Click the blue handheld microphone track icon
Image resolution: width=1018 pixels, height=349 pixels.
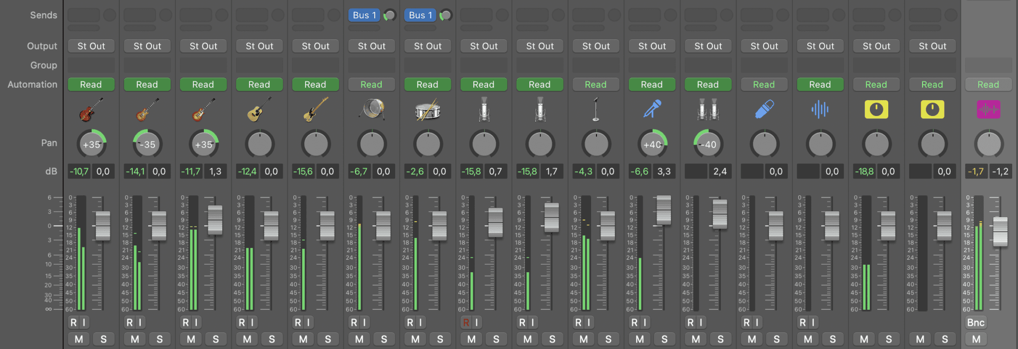(x=652, y=110)
